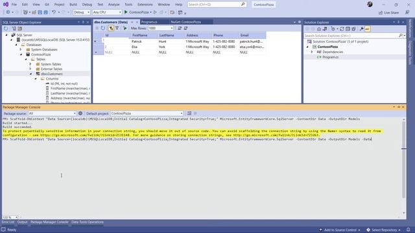Open the Error List tab
The width and height of the screenshot is (415, 233).
[8, 222]
